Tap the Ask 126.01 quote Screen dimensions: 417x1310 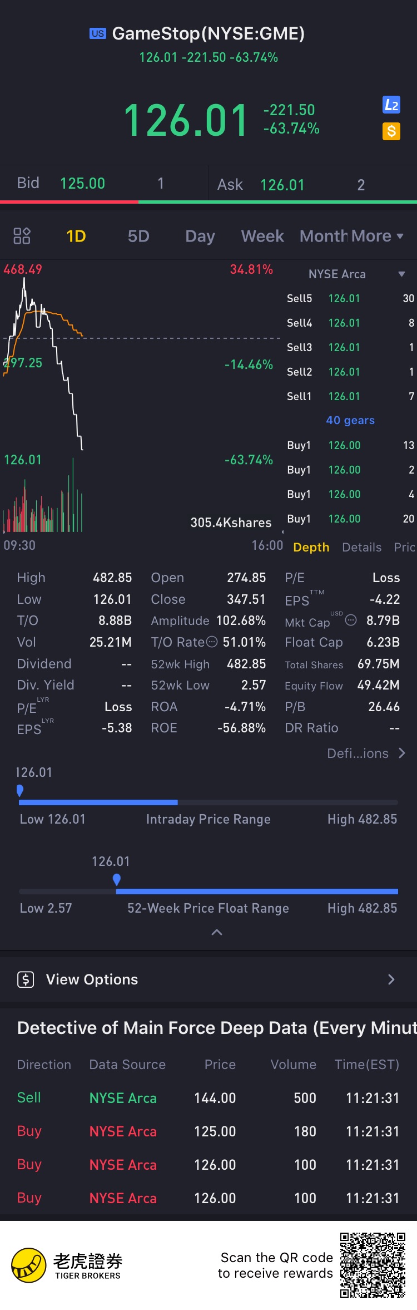point(313,184)
